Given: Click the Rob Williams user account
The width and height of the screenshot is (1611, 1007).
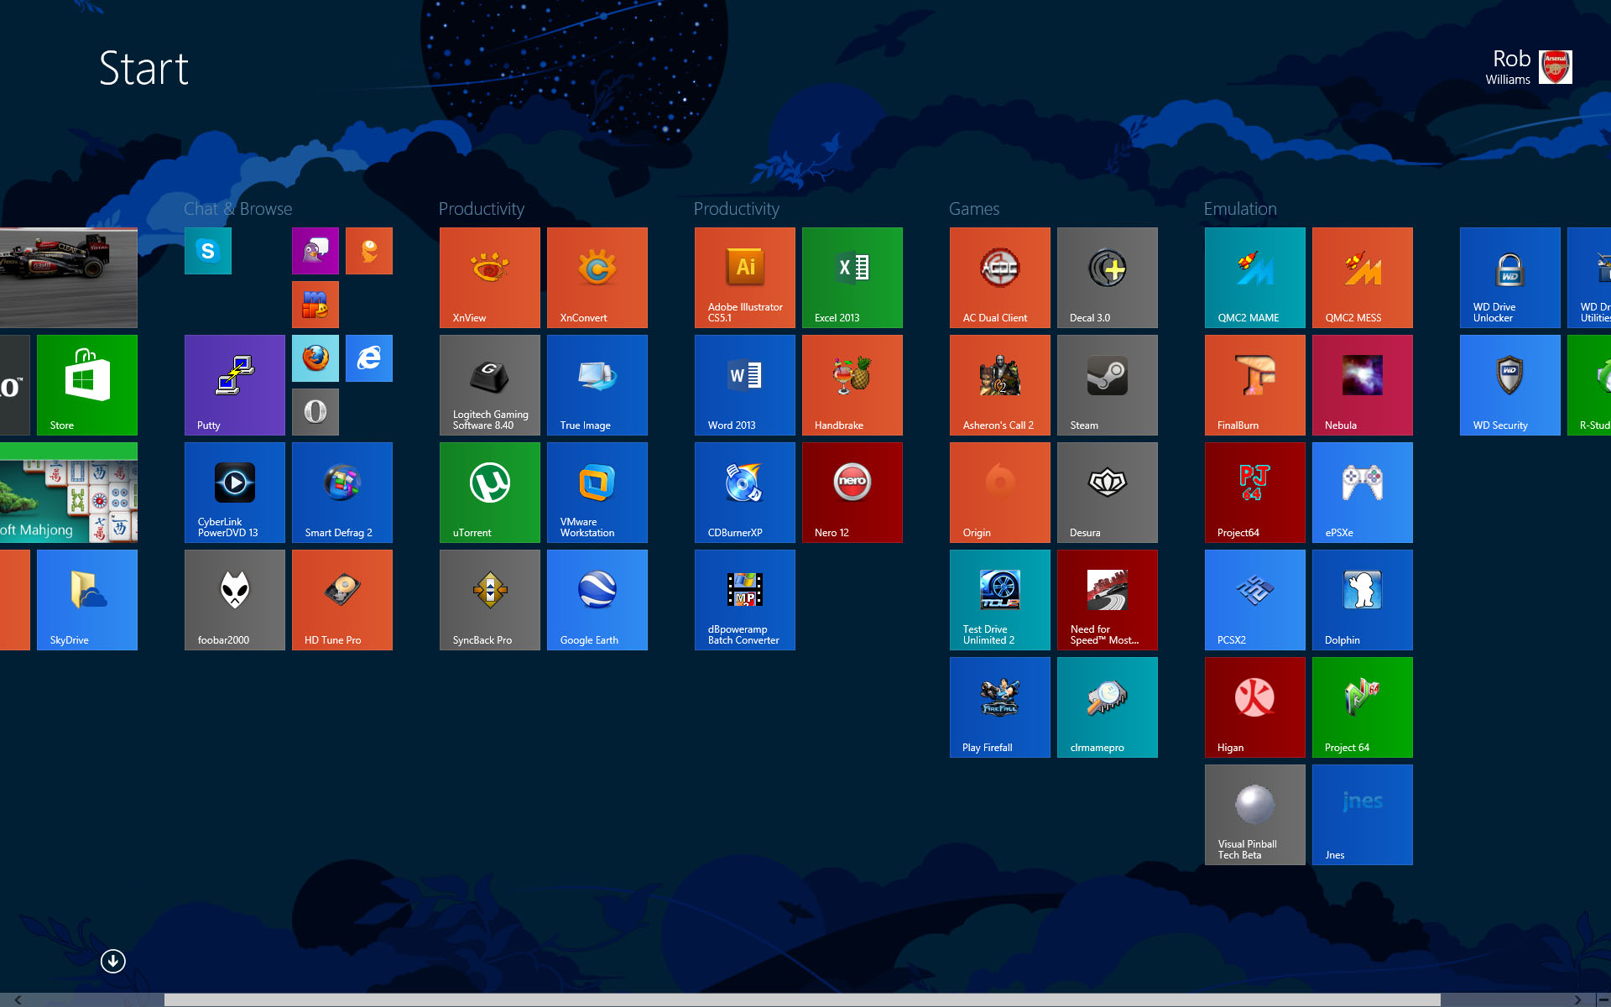Looking at the screenshot, I should tap(1528, 67).
